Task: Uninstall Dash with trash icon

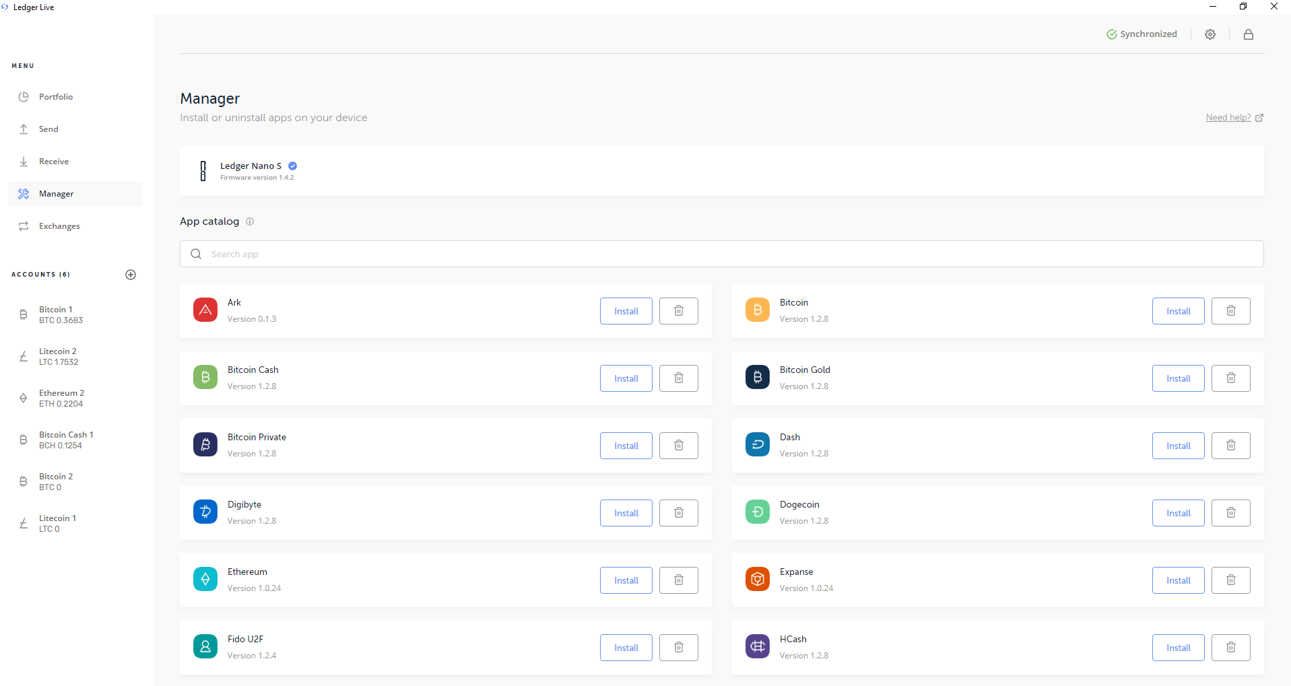Action: [x=1231, y=446]
